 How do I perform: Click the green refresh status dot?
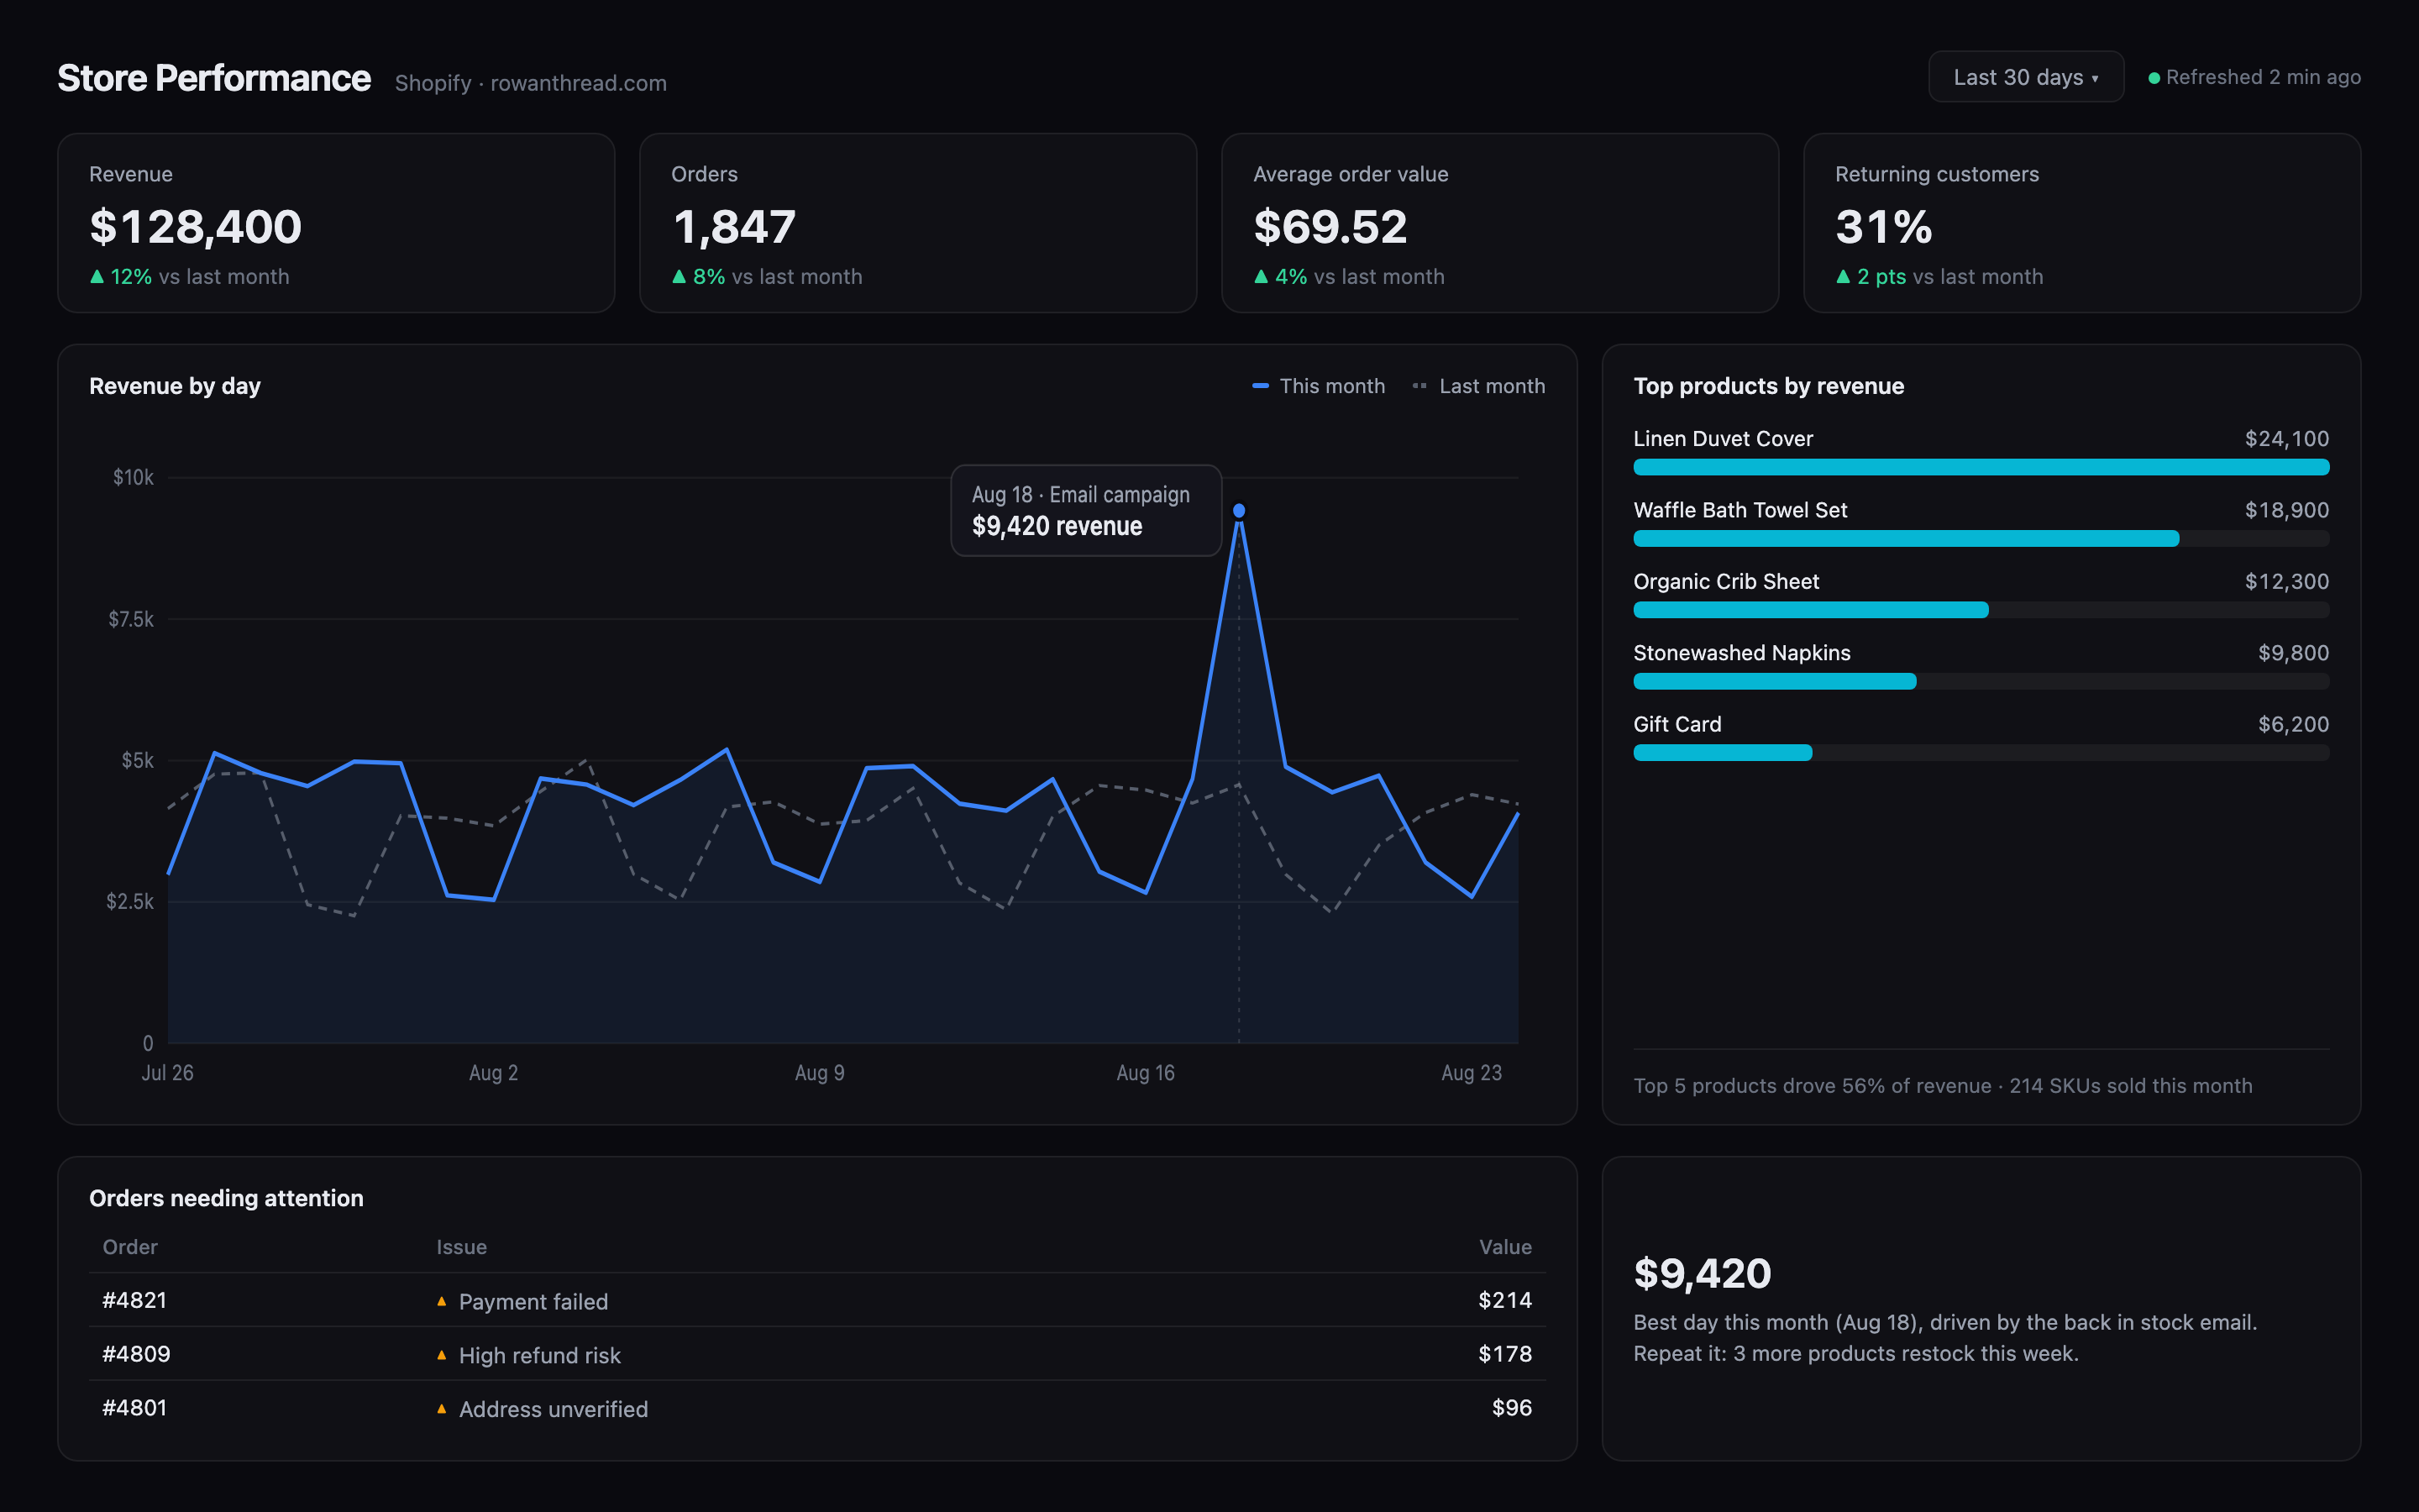tap(2154, 78)
